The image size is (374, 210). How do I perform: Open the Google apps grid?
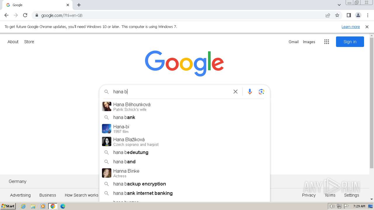coord(327,42)
